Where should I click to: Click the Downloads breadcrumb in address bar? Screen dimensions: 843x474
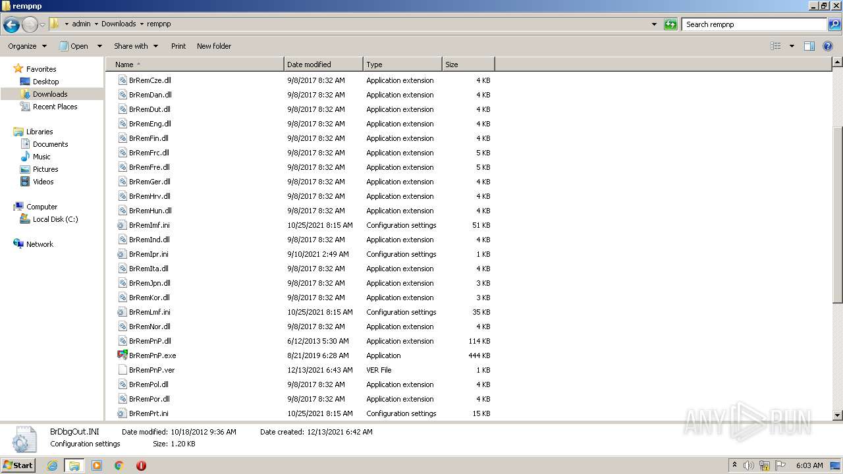[x=119, y=24]
